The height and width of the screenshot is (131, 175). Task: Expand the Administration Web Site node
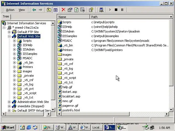[9, 102]
